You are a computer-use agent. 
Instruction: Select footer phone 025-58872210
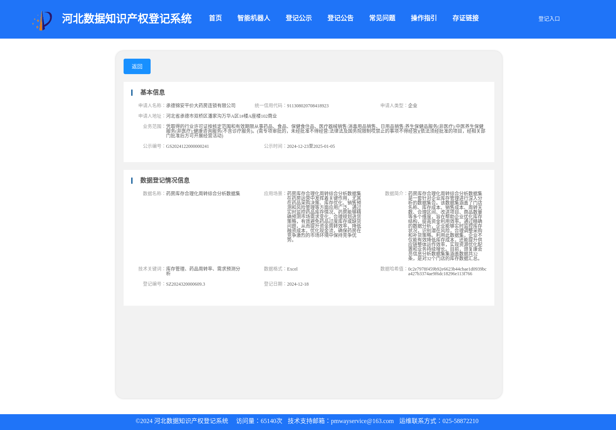(x=460, y=421)
